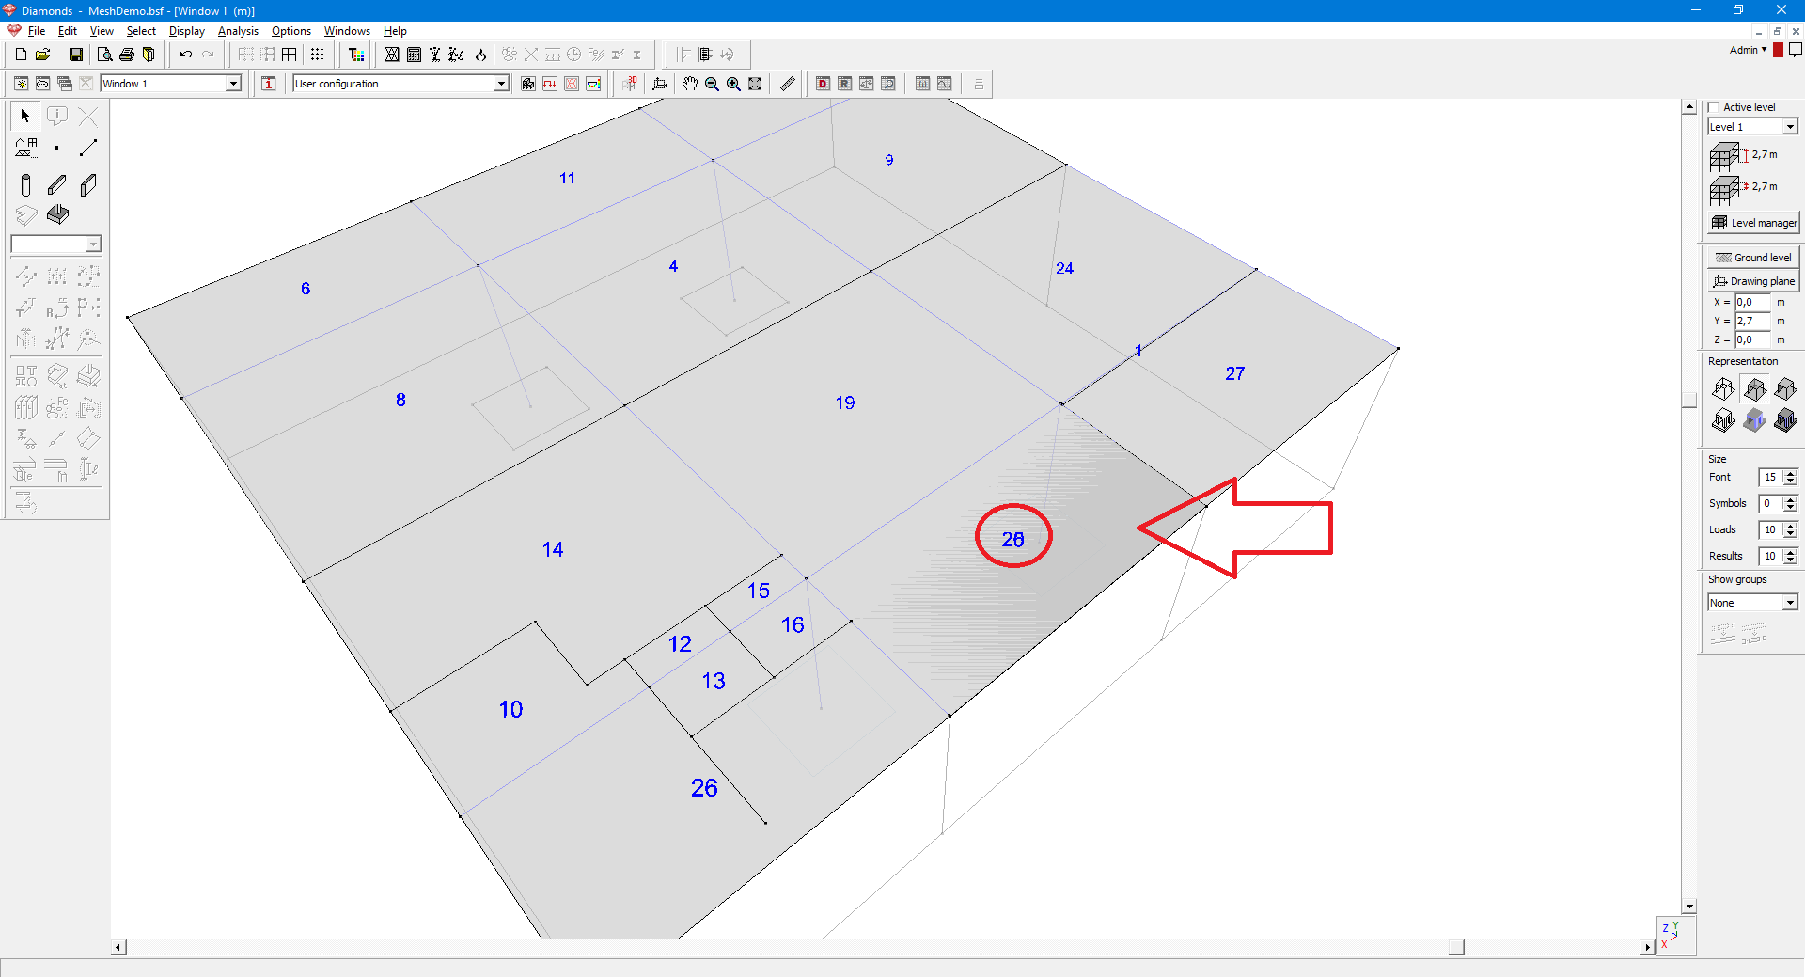This screenshot has width=1805, height=978.
Task: Fit the model to window
Action: 755,84
